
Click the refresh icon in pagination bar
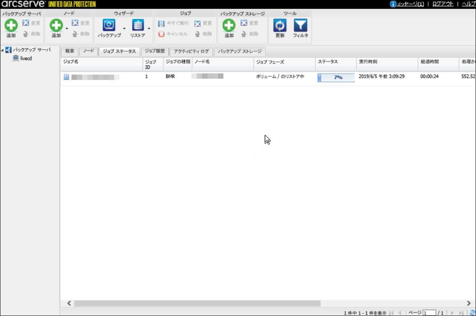click(472, 313)
